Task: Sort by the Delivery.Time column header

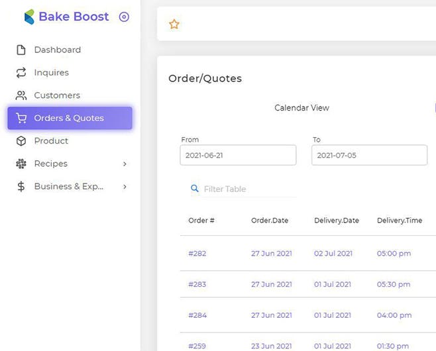Action: coord(400,221)
